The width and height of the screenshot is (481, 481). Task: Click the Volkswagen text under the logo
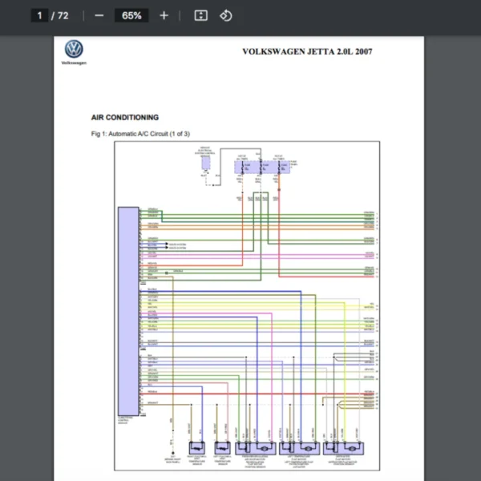[74, 63]
